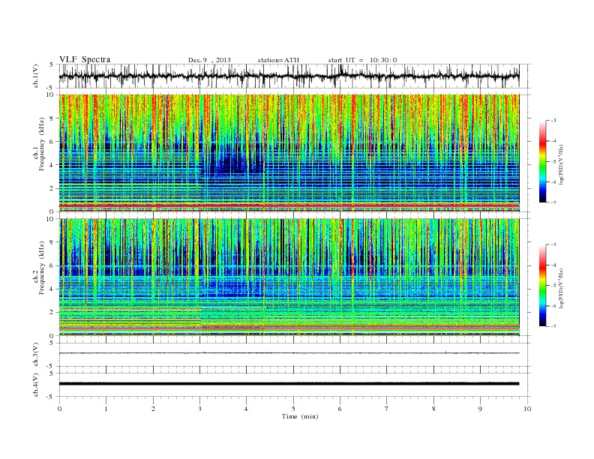Viewport: 594px width, 459px height.
Task: Click the ch.1 spectrogram color scale bar
Action: point(543,161)
